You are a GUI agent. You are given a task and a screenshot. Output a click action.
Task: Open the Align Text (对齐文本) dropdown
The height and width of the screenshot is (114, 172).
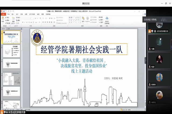[x=60, y=20]
